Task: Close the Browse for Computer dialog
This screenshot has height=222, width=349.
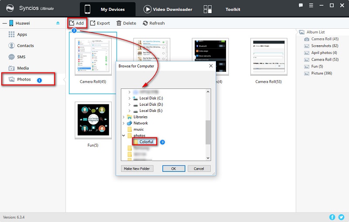Action: (211, 66)
